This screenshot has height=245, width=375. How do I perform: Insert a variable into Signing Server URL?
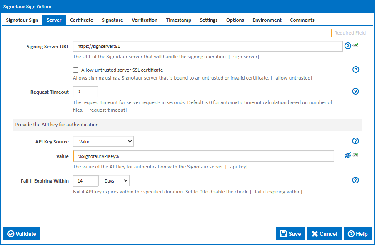(355, 46)
